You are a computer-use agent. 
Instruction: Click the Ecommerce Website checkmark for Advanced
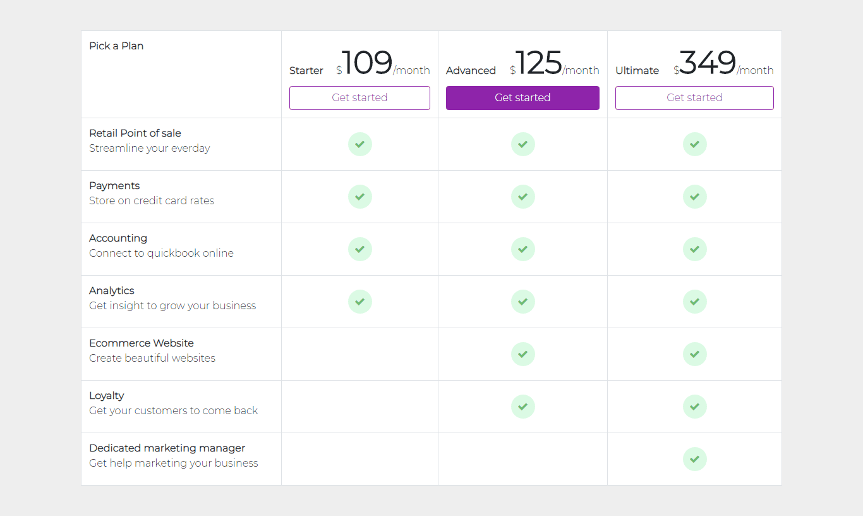coord(522,354)
